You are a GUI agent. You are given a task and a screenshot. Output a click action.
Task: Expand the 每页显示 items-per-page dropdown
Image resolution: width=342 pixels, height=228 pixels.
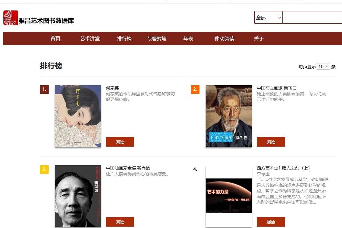coord(324,66)
